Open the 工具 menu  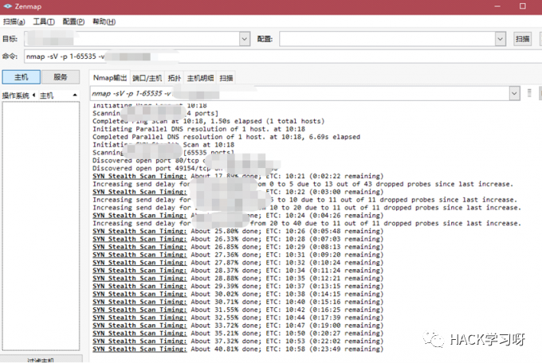[44, 21]
